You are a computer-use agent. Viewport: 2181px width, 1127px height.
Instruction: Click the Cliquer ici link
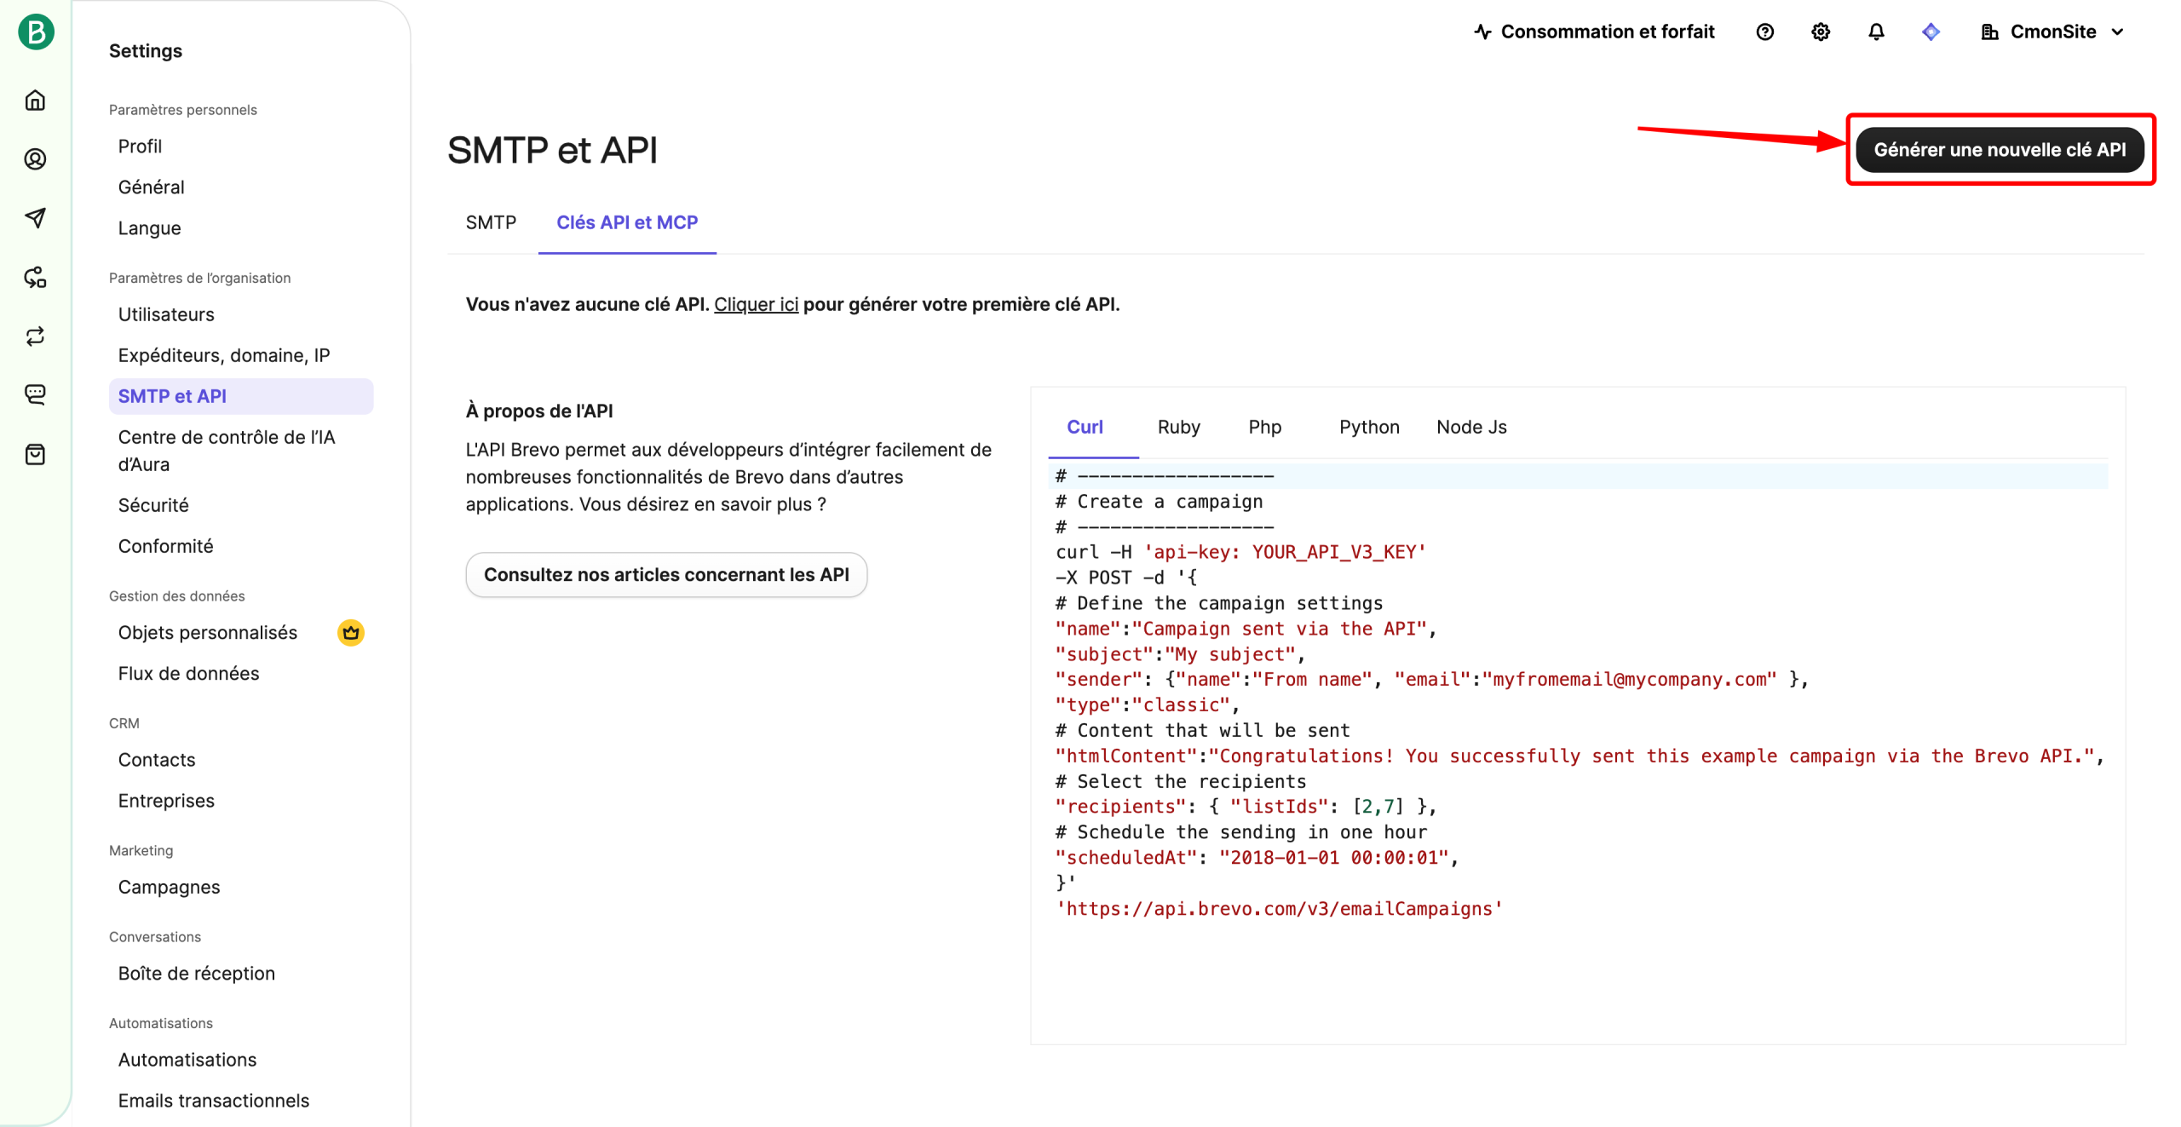[x=756, y=304]
